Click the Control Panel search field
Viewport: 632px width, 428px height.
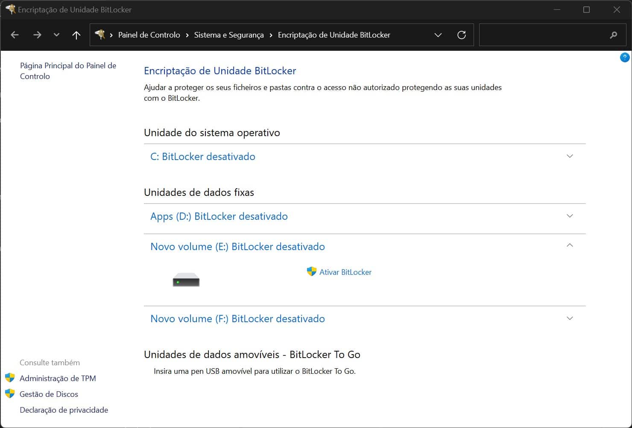[x=542, y=35]
